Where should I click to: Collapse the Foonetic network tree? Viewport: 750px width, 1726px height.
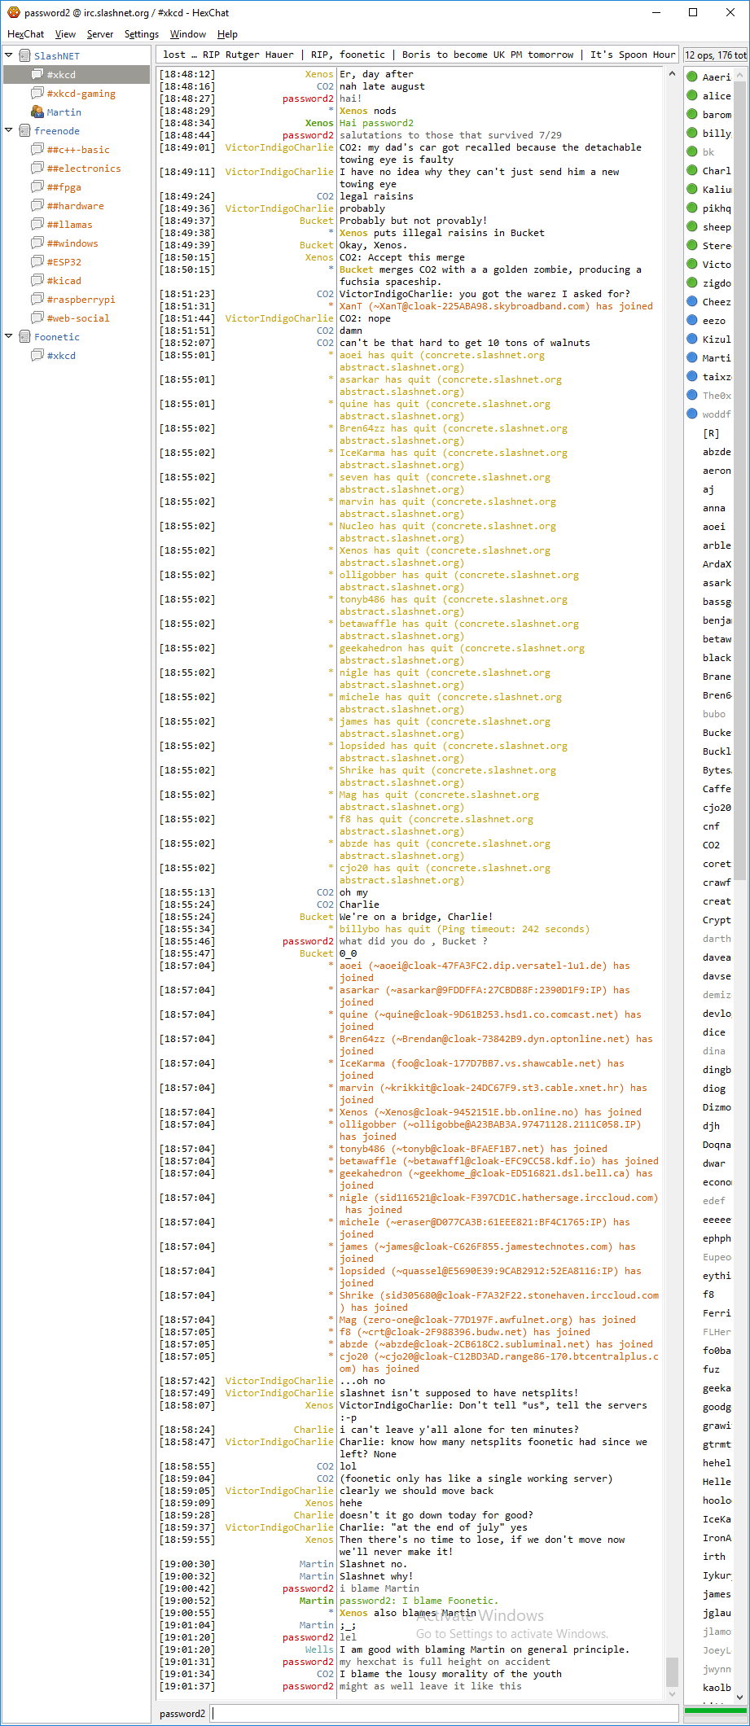pyautogui.click(x=9, y=336)
